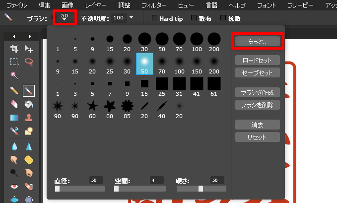Select the soft round 150 brush preset
This screenshot has height=203, width=337.
coord(197,64)
